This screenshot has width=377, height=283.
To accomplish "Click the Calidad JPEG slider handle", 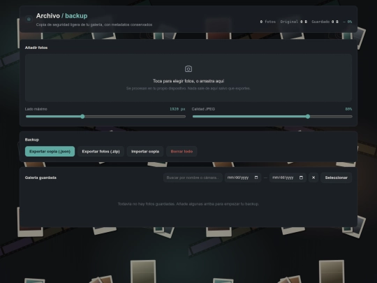I will point(308,117).
